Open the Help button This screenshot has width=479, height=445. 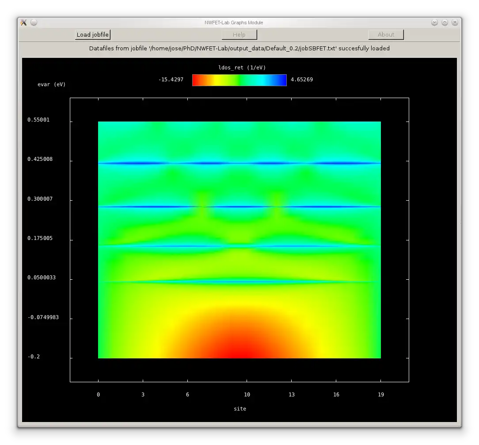(x=239, y=35)
